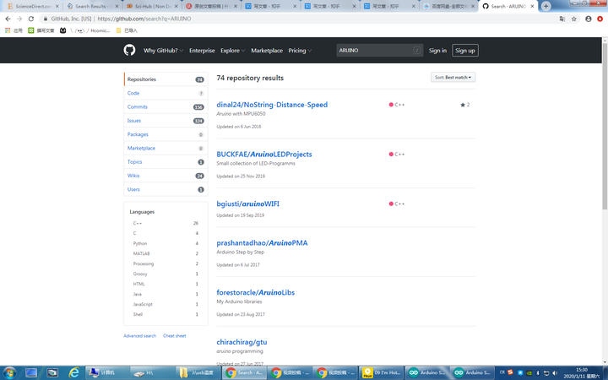
Task: Open the Cheat sheet link
Action: coord(175,336)
